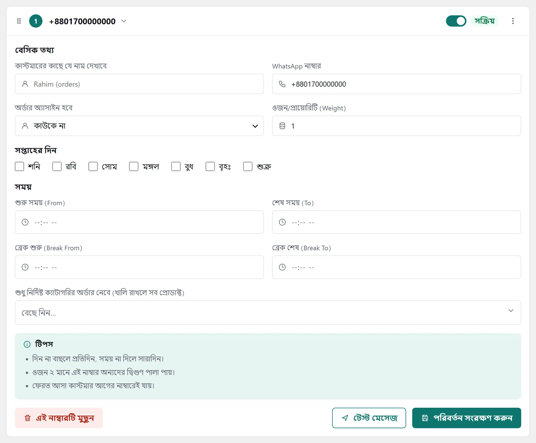This screenshot has height=443, width=536.
Task: Click the টেস্ট মেসেজ button
Action: 369,418
